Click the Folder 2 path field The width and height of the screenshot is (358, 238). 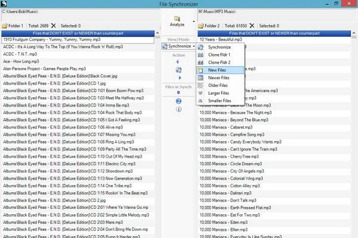click(277, 15)
